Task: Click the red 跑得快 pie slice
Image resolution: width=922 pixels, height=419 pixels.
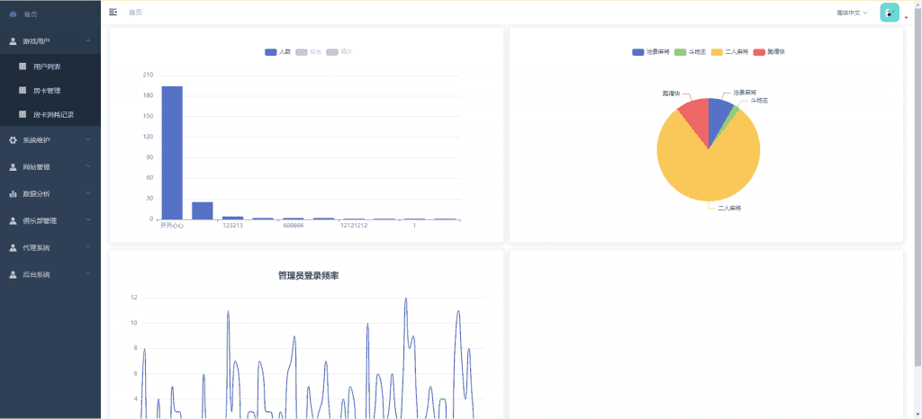Action: coord(695,120)
